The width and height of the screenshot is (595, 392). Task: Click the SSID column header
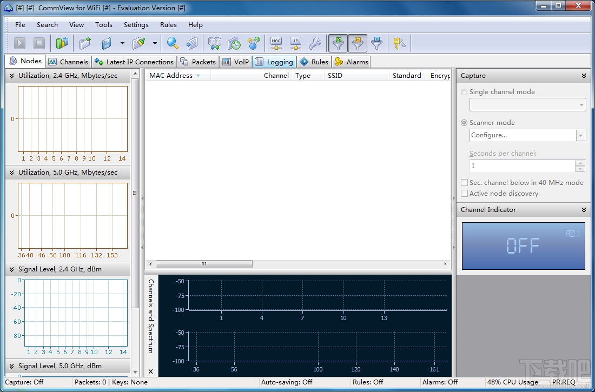click(x=335, y=76)
